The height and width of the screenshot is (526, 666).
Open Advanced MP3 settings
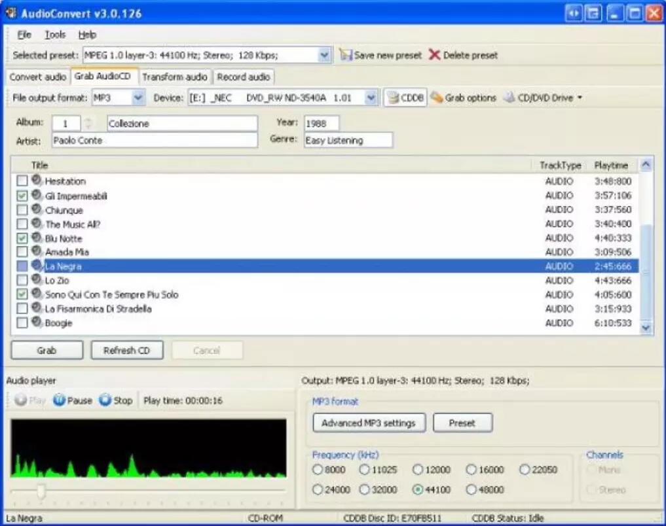click(x=369, y=423)
